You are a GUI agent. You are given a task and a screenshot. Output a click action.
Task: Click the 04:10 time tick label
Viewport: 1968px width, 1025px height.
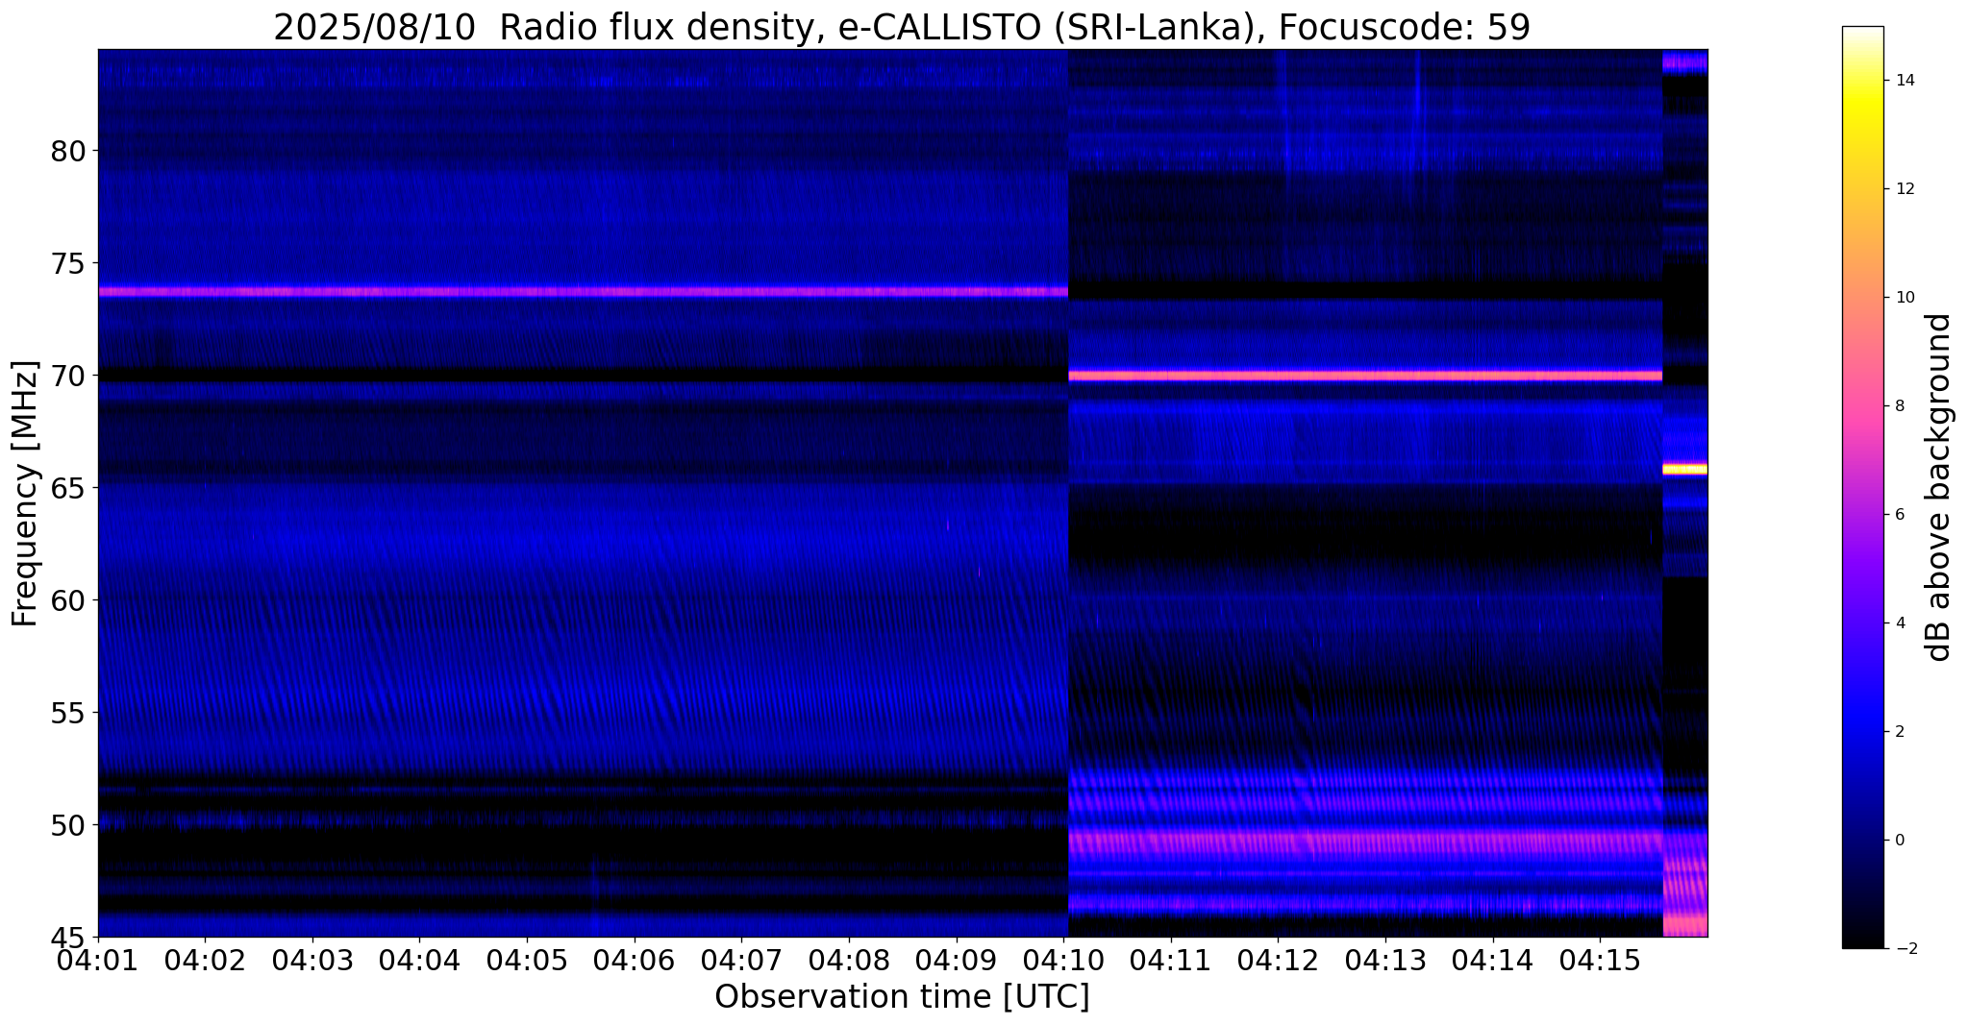[x=1063, y=959]
